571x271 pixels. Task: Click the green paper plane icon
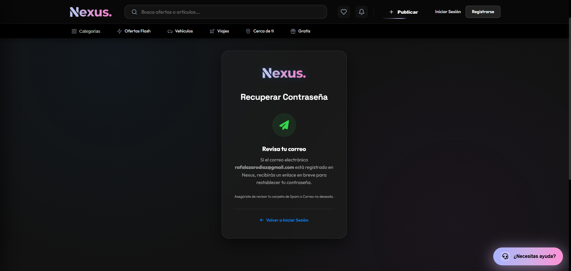pyautogui.click(x=284, y=125)
